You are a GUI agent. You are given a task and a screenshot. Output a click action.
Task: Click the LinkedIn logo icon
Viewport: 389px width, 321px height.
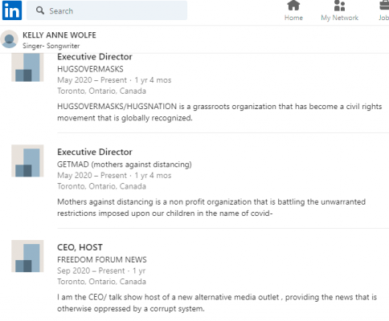pos(12,10)
